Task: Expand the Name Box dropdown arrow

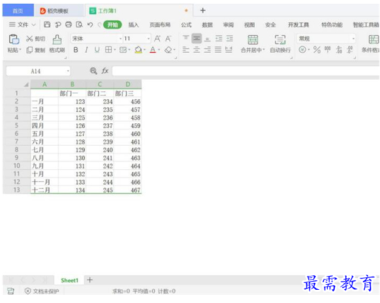Action: point(68,71)
